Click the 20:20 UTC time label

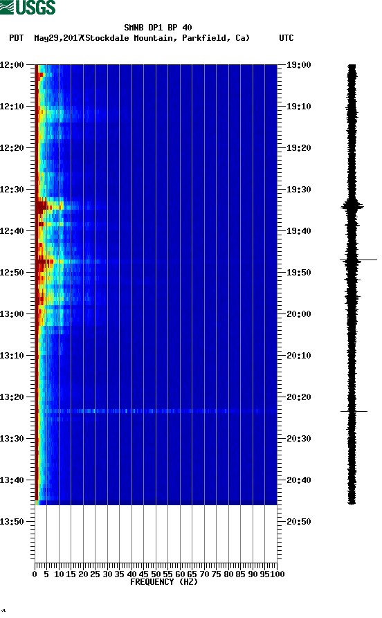click(299, 397)
